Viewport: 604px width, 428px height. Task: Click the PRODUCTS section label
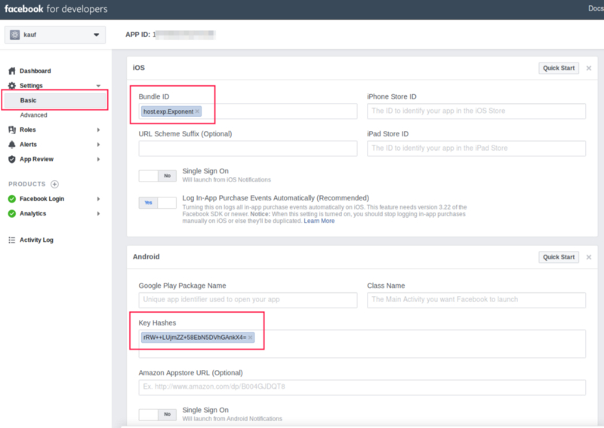(x=27, y=184)
